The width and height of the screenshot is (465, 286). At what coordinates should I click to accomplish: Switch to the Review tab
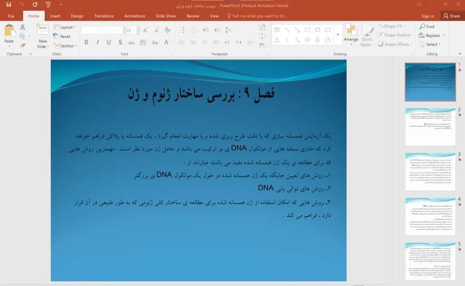[193, 16]
